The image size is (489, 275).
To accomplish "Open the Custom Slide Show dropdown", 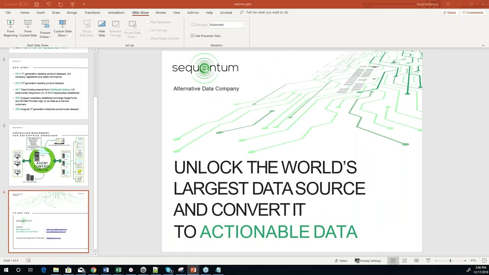I will tap(62, 29).
